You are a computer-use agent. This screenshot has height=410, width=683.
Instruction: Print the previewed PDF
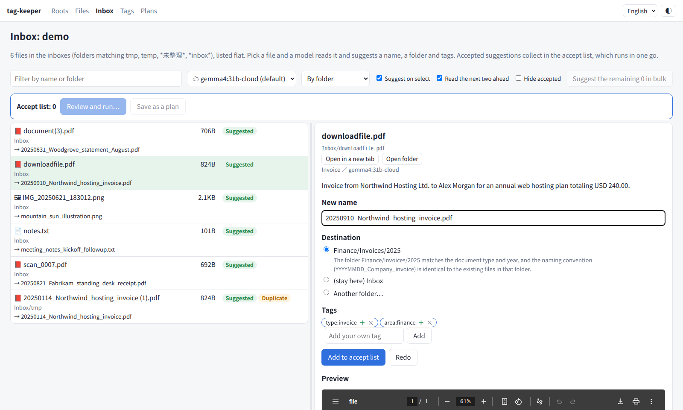[x=636, y=401]
